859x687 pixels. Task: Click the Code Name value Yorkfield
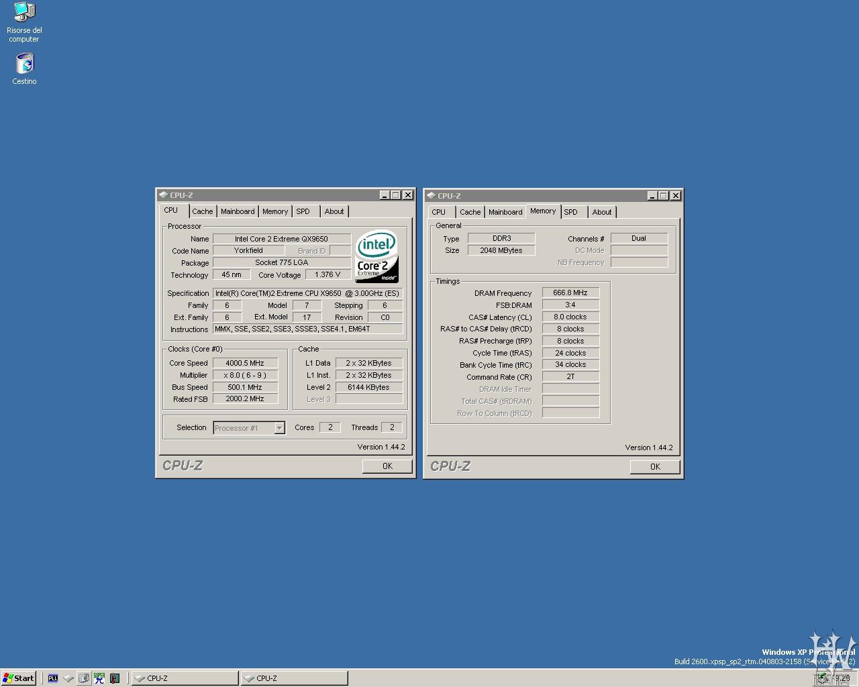point(248,250)
